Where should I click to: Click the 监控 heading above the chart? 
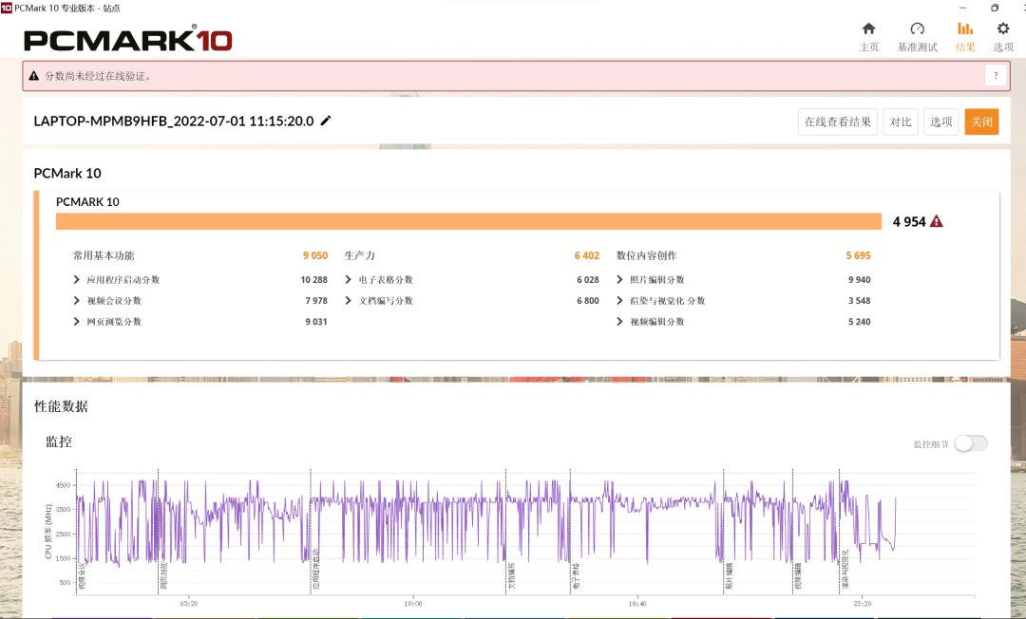(x=58, y=441)
